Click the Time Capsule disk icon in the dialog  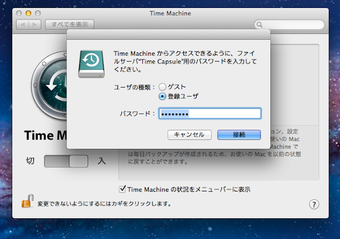click(91, 64)
